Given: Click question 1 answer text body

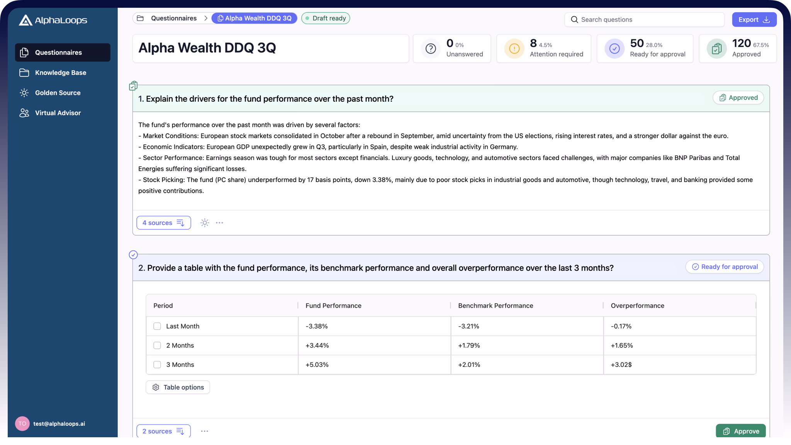Looking at the screenshot, I should point(445,158).
